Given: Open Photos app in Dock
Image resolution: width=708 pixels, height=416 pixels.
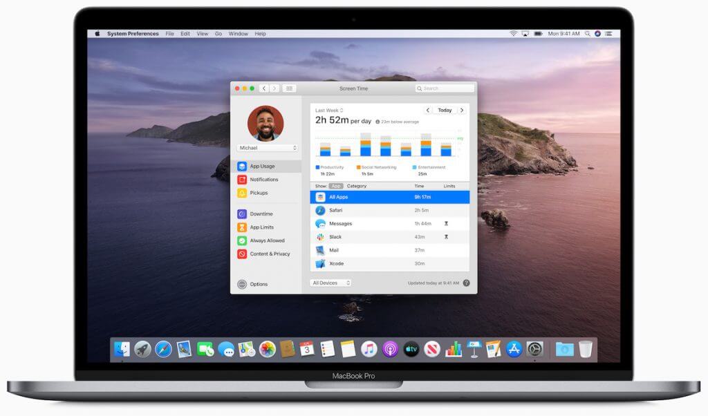Looking at the screenshot, I should 268,349.
